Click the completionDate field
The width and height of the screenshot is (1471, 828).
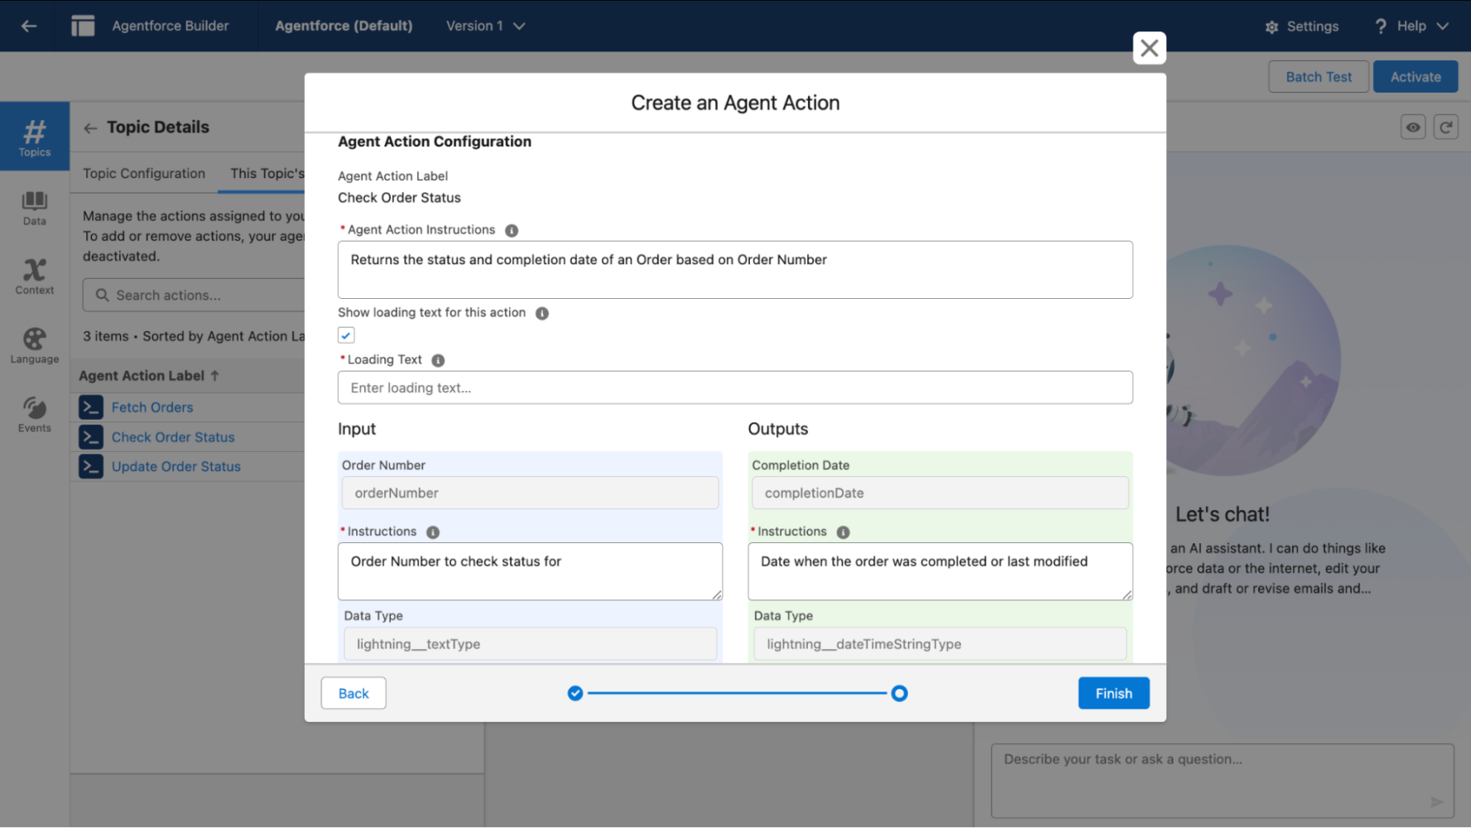click(940, 493)
